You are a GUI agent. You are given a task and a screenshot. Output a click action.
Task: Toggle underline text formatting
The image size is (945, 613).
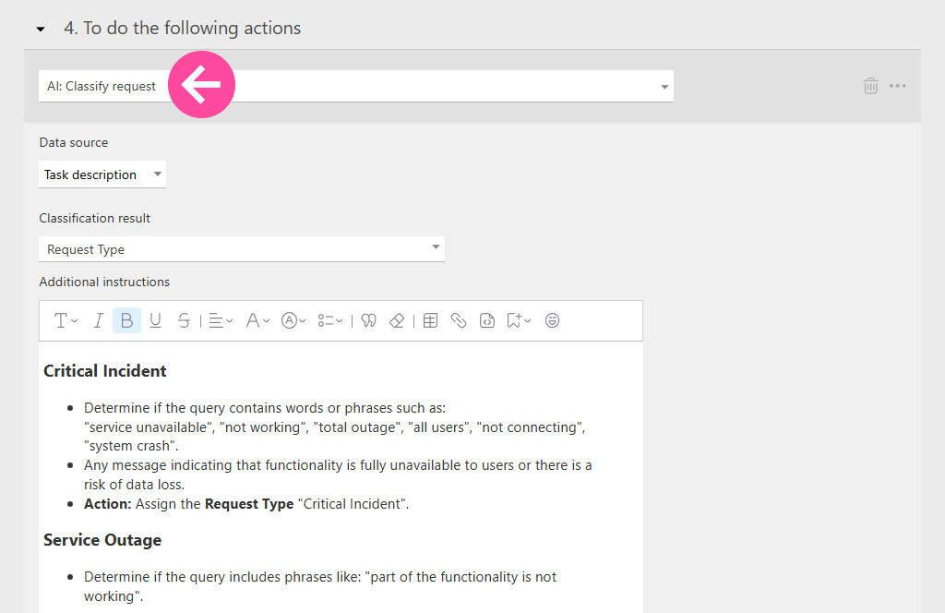pyautogui.click(x=155, y=320)
